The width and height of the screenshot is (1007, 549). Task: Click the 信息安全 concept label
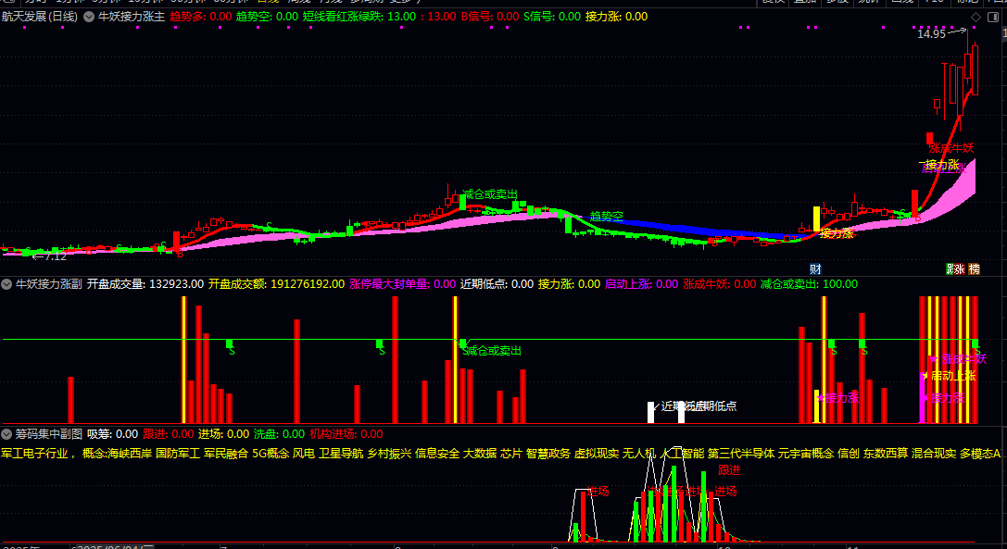(x=437, y=454)
